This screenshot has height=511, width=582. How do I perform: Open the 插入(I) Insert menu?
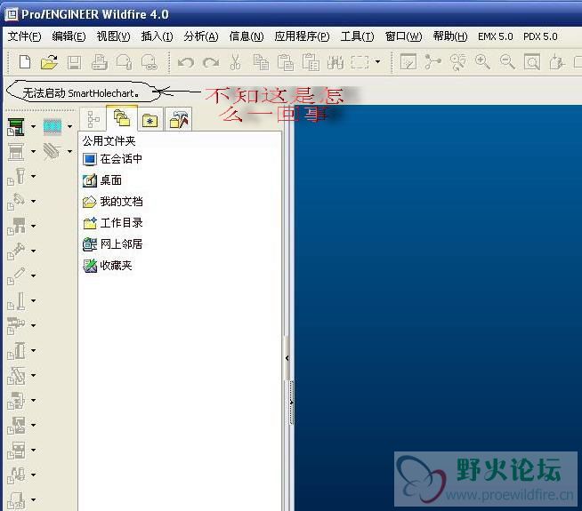157,36
